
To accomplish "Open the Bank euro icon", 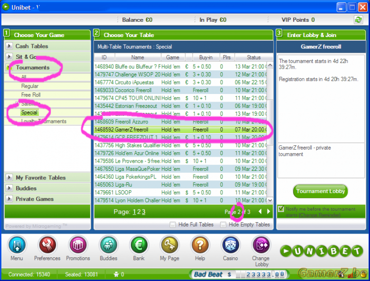I will pyautogui.click(x=139, y=245).
